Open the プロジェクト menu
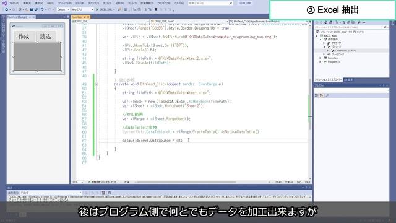Image resolution: width=396 pixels, height=223 pixels. click(64, 3)
